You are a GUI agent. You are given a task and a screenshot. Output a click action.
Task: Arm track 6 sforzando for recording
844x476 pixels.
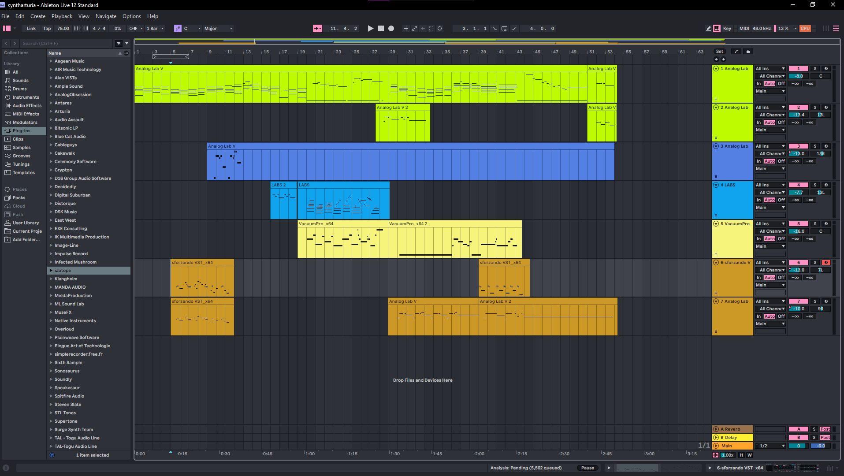tap(826, 263)
